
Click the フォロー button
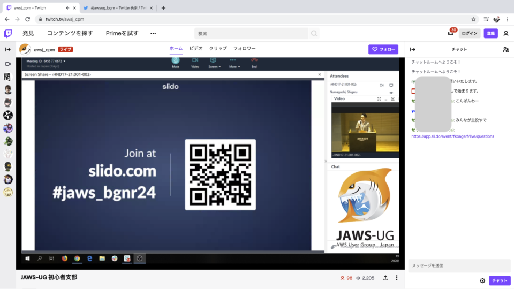[x=383, y=49]
